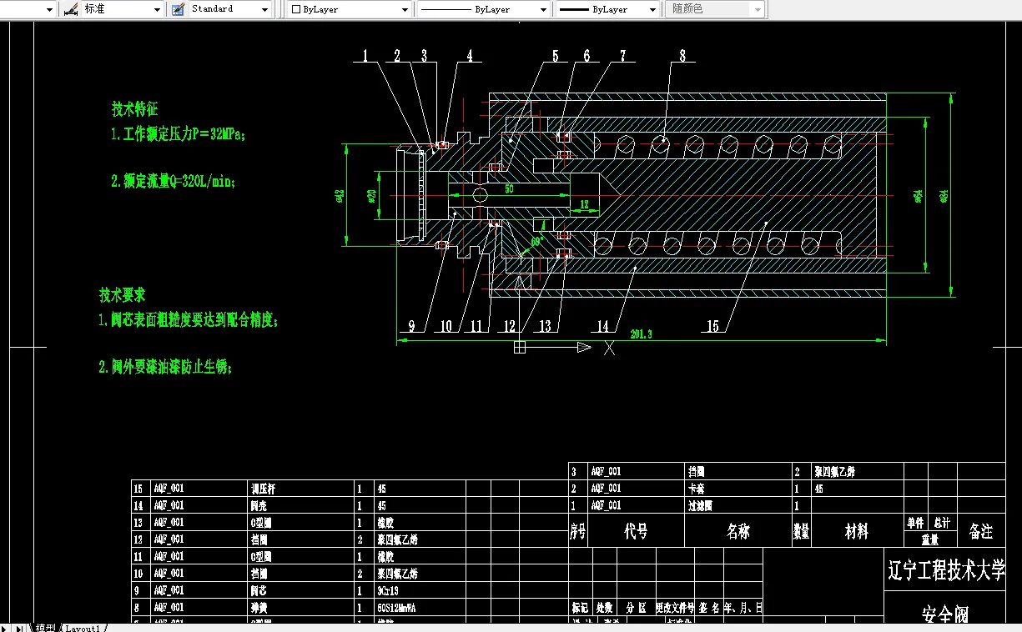The width and height of the screenshot is (1022, 632).
Task: Click the 50 dimension text
Action: pos(508,189)
